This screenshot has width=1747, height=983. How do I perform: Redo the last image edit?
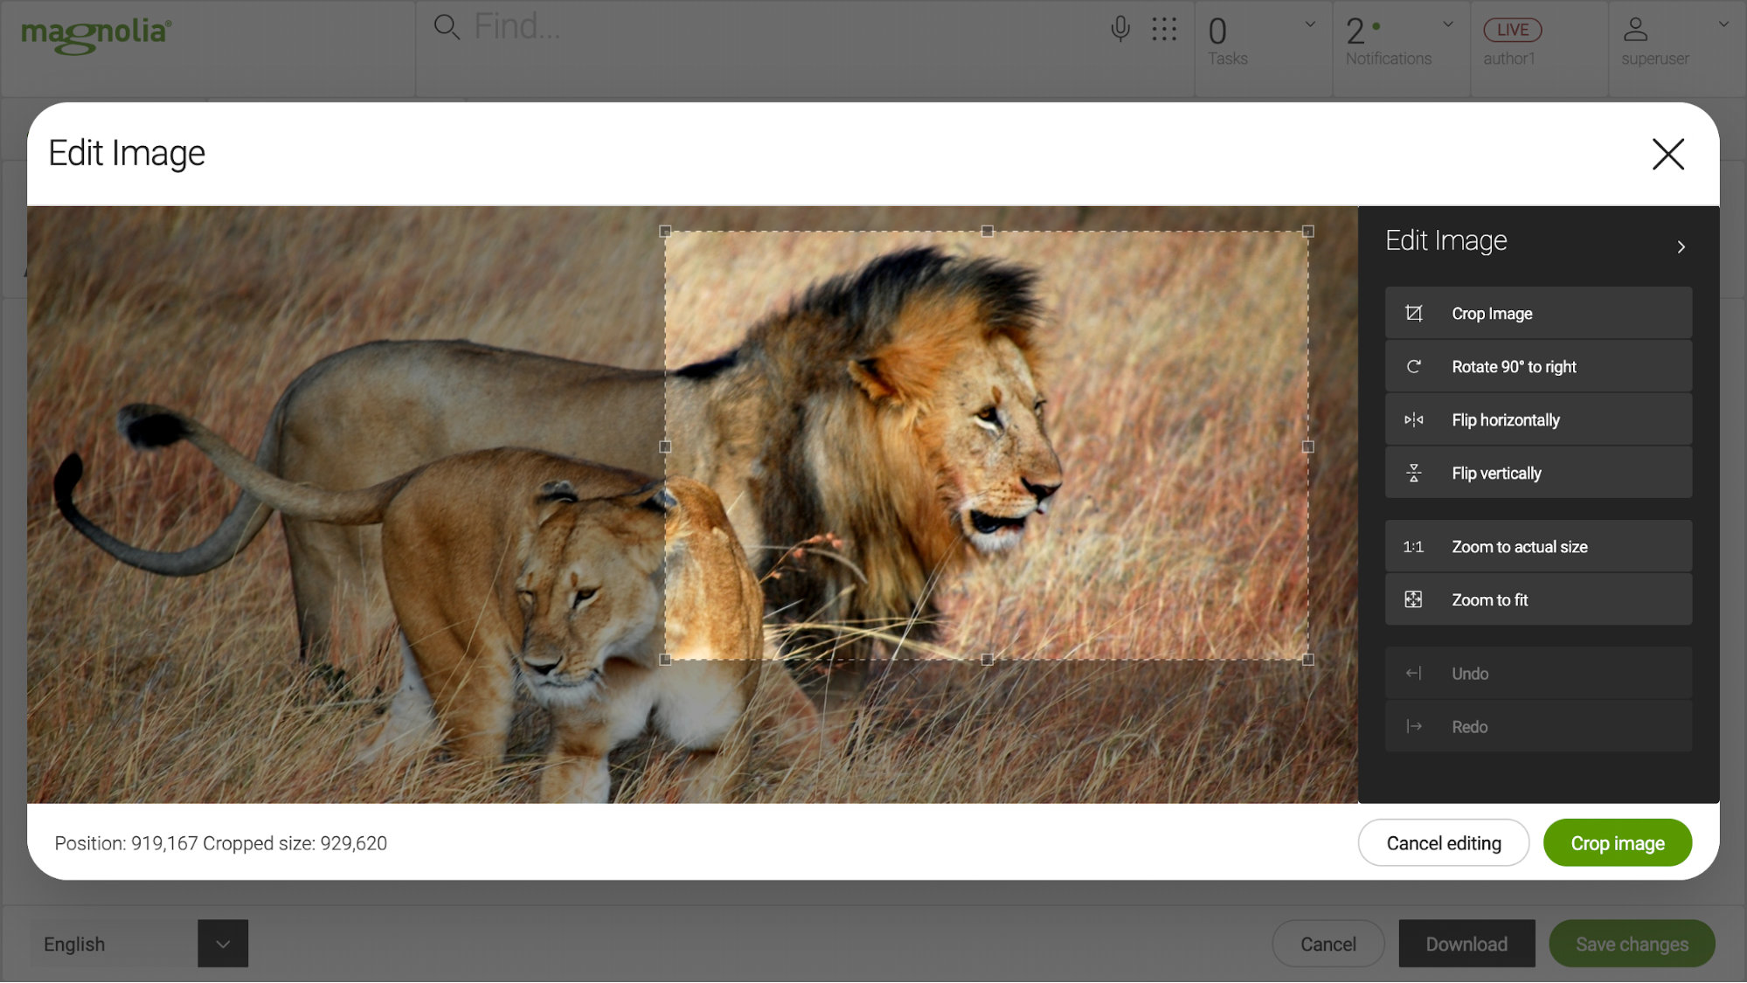[x=1536, y=726]
